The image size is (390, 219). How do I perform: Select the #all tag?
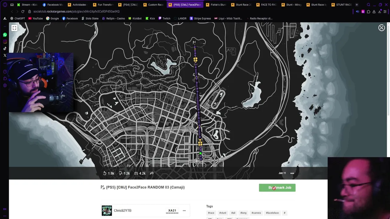[x=233, y=213]
